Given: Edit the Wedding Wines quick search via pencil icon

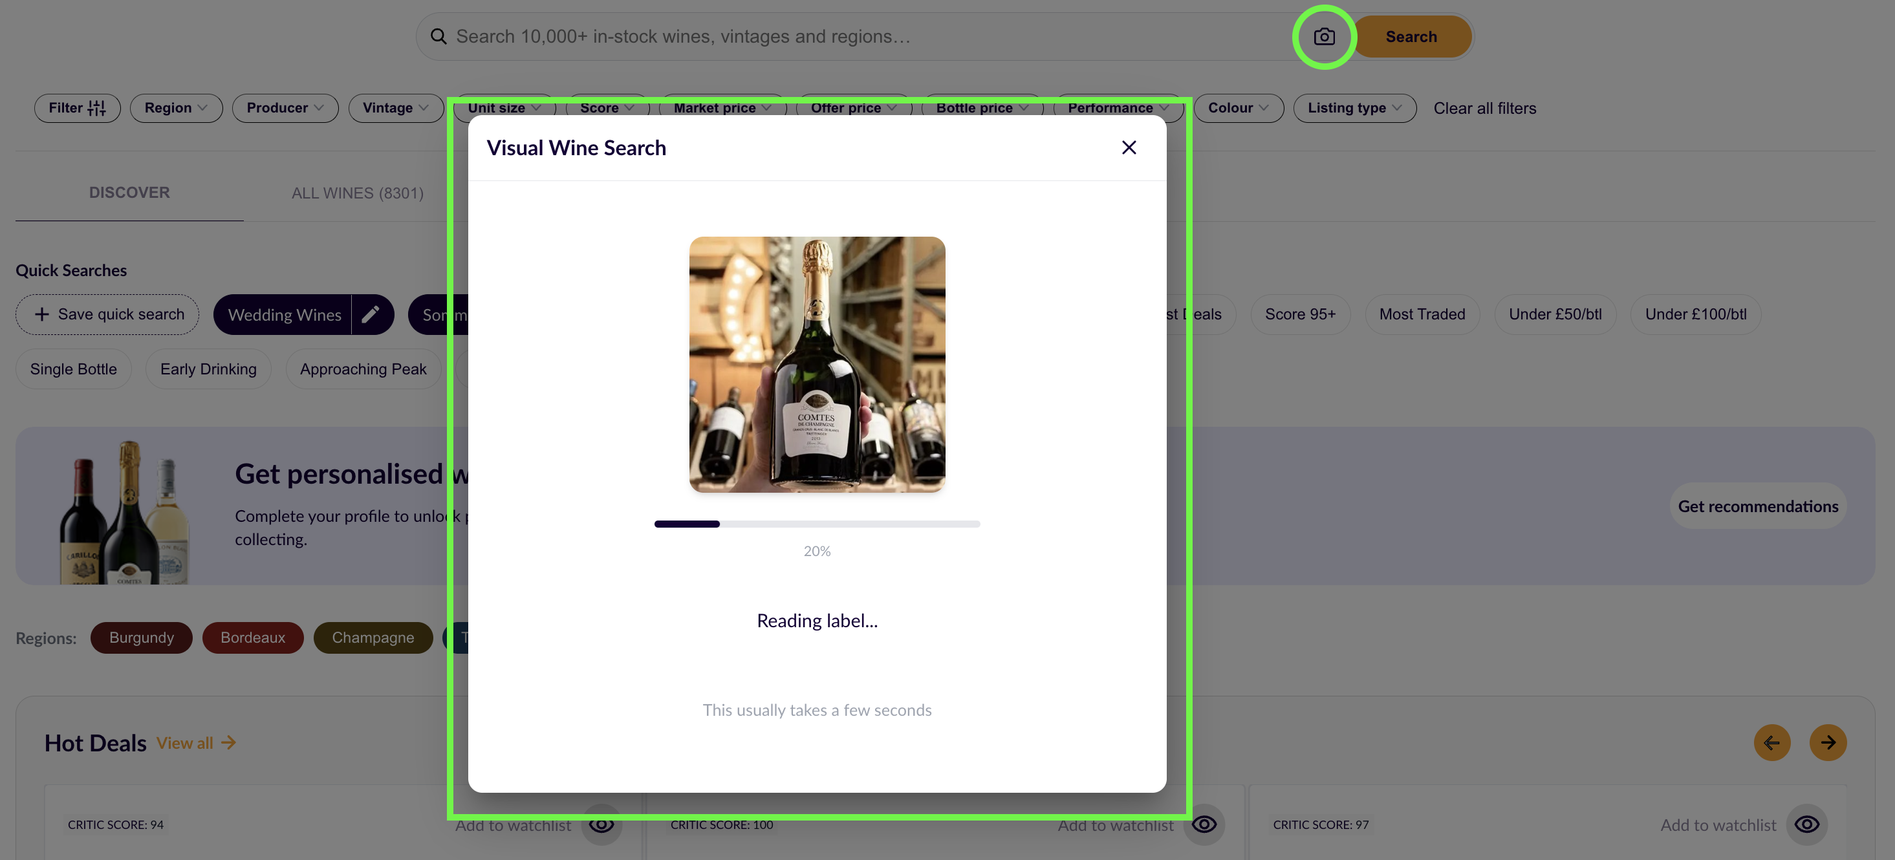Looking at the screenshot, I should pos(371,314).
